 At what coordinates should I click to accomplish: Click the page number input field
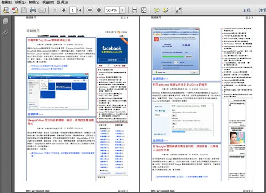[73, 10]
